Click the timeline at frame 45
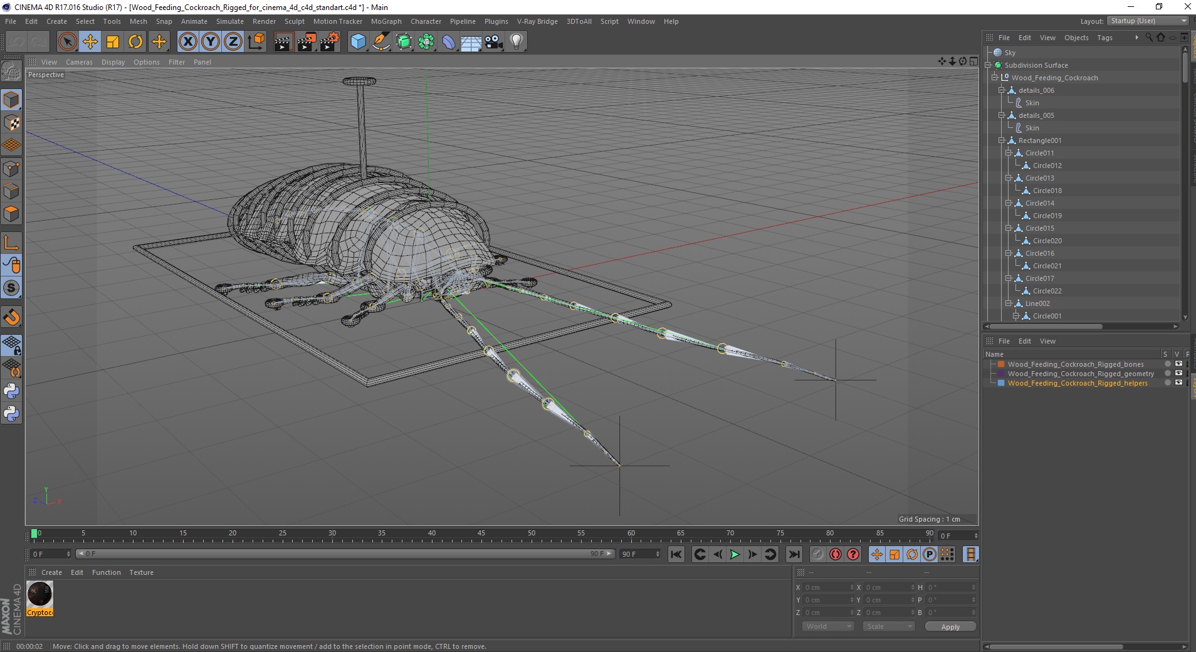The height and width of the screenshot is (652, 1196). pos(481,536)
